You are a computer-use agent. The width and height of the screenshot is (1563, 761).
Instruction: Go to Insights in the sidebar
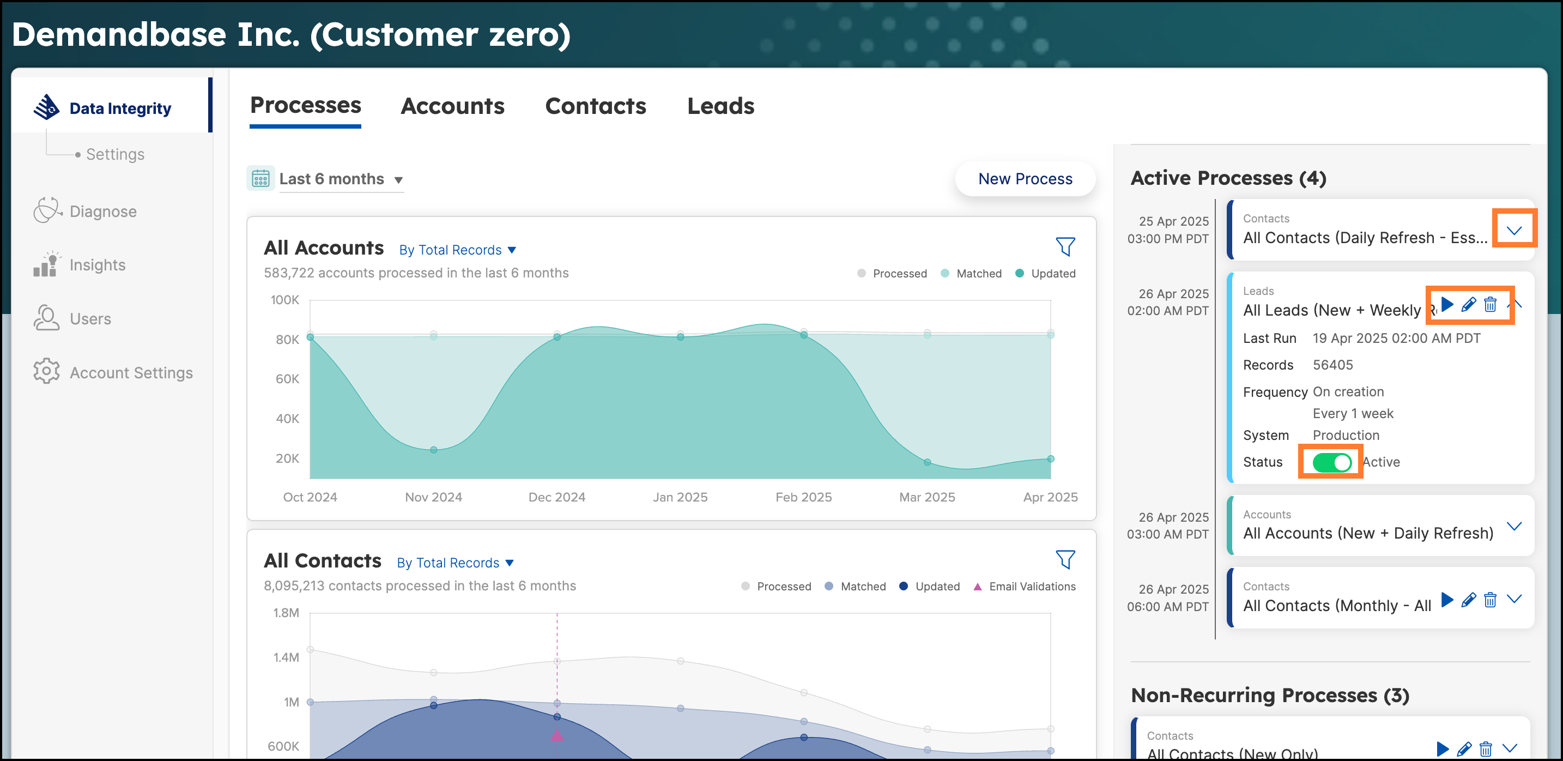[98, 265]
